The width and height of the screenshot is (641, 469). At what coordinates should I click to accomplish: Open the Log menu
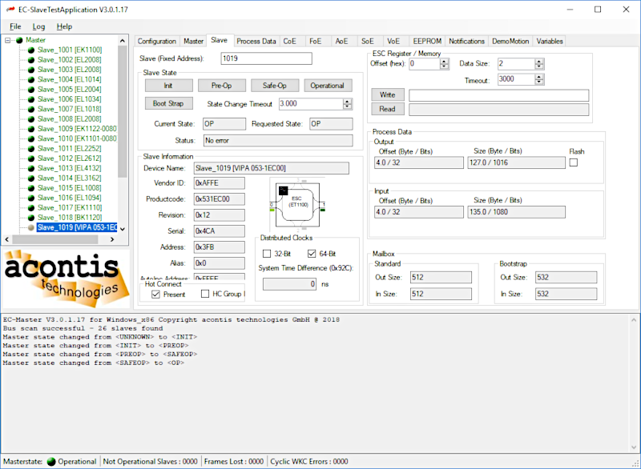pyautogui.click(x=38, y=26)
